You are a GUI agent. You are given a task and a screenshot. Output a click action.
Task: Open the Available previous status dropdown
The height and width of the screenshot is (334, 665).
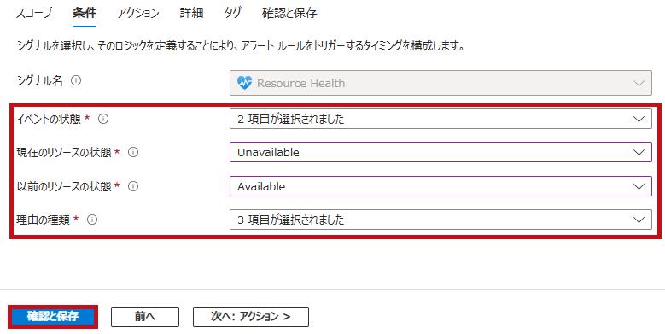click(440, 186)
